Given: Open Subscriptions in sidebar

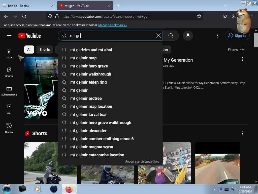Looking at the screenshot, I should tap(9, 91).
